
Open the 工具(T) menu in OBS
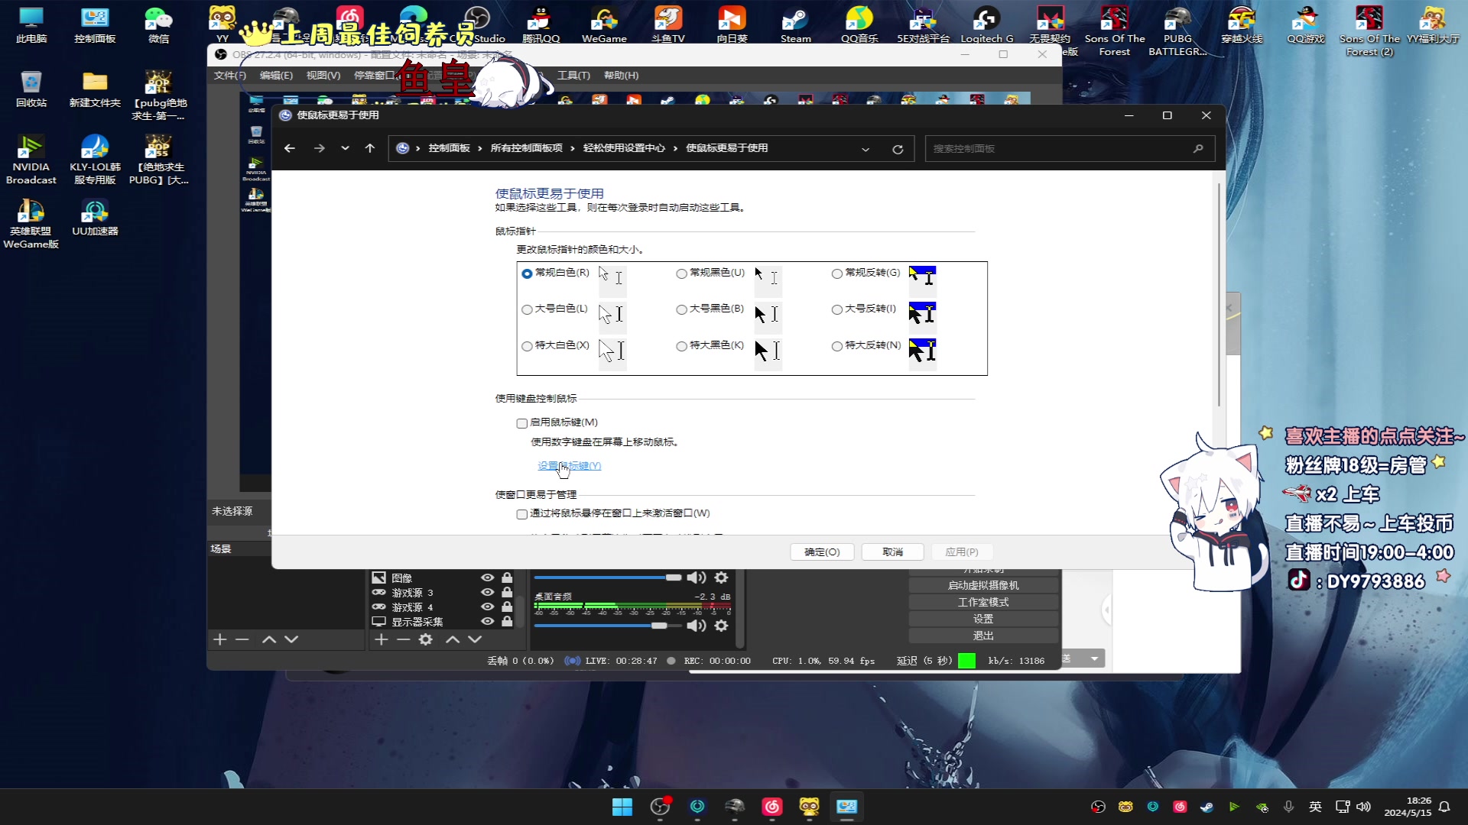click(x=573, y=76)
